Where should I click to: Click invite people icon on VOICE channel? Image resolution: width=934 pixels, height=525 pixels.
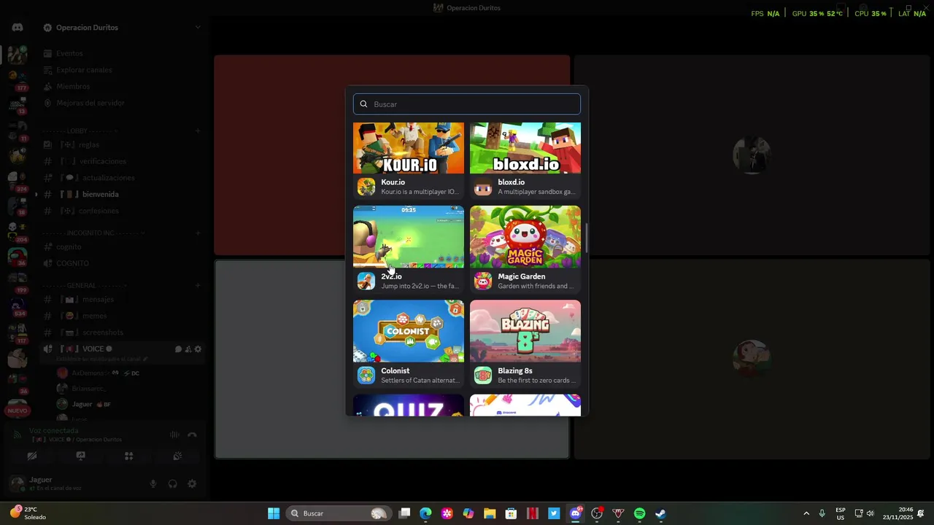(x=188, y=349)
